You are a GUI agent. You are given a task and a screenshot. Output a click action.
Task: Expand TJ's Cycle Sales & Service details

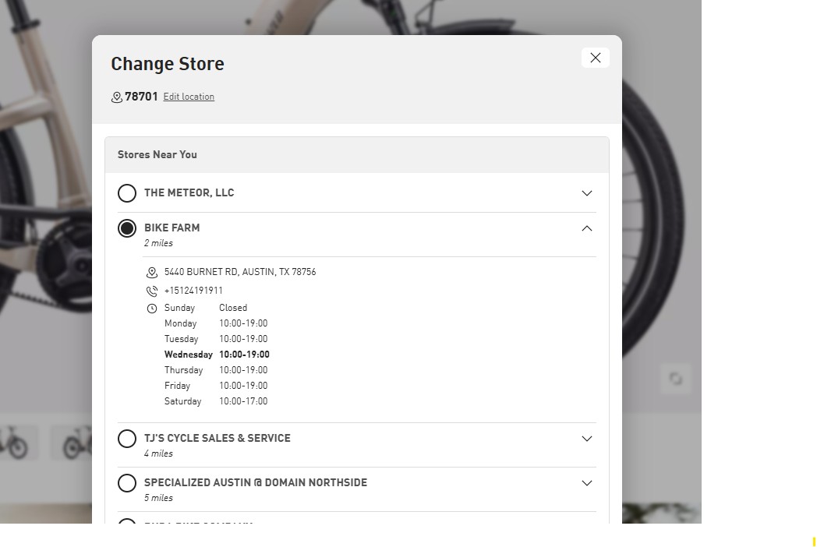(587, 439)
